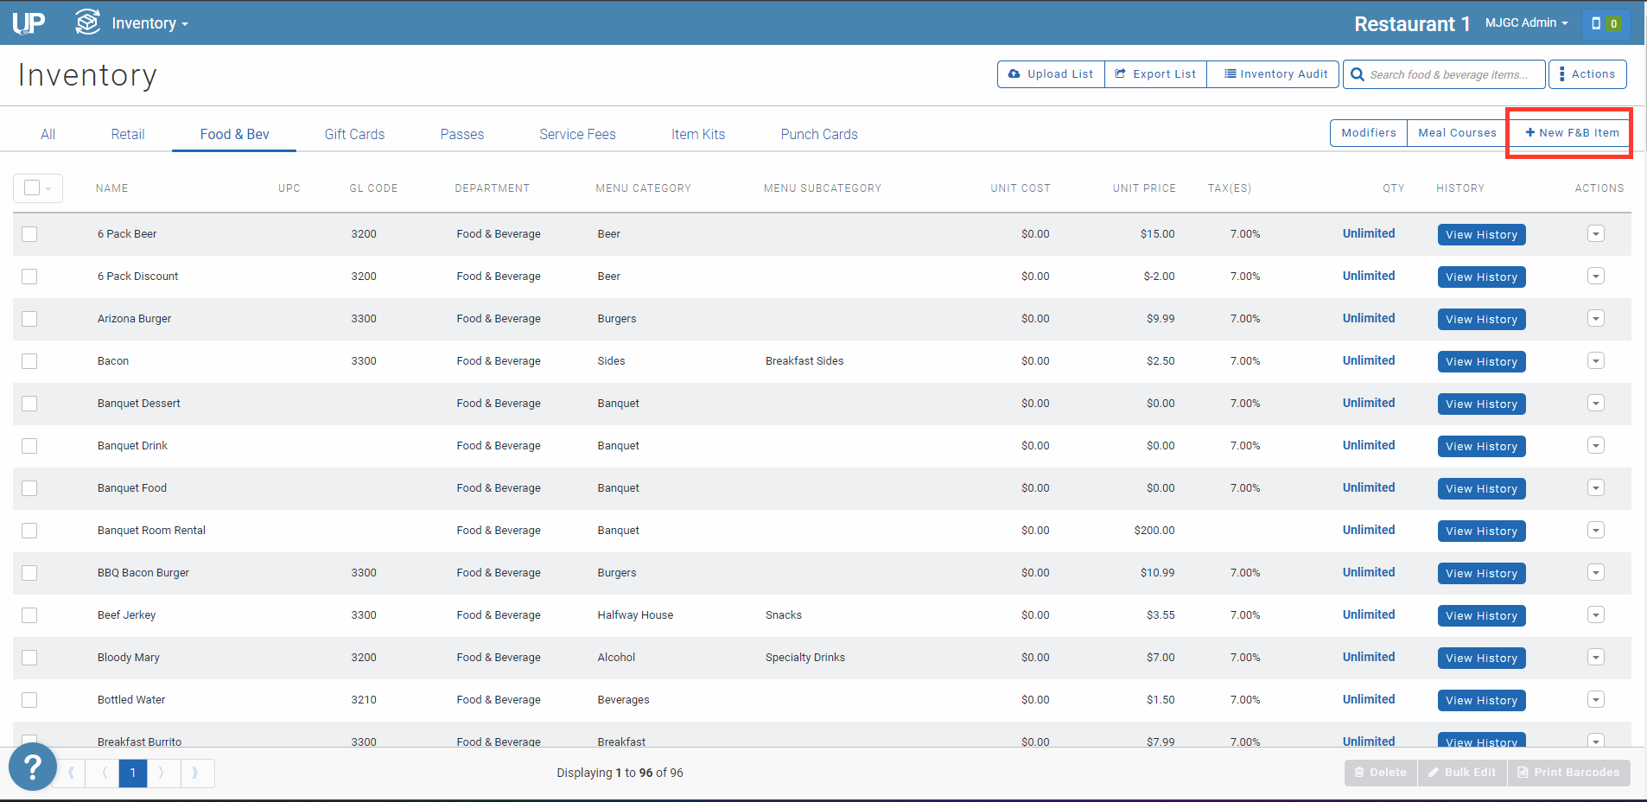Open the Punch Cards tab
Viewport: 1647px width, 802px height.
click(x=818, y=134)
